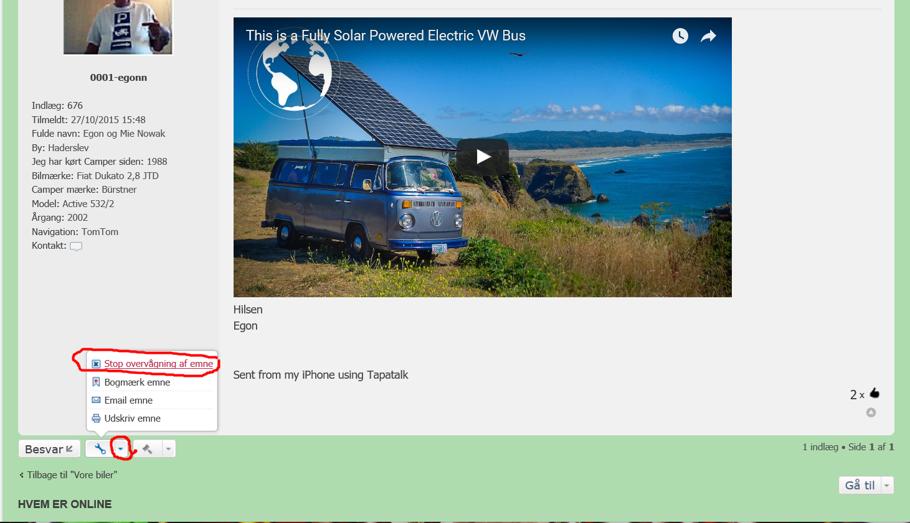Open the globe channel logo on video
Viewport: 910px width, 523px height.
point(293,73)
